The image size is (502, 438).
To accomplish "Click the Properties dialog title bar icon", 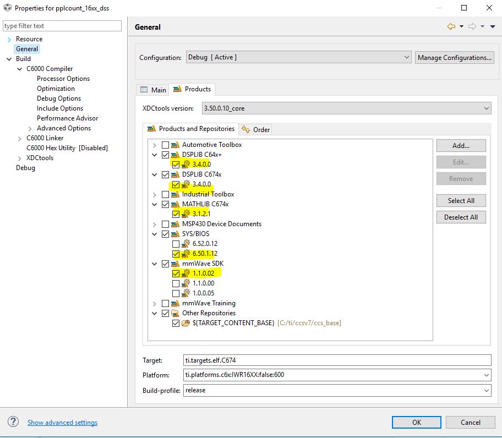I will [x=7, y=8].
